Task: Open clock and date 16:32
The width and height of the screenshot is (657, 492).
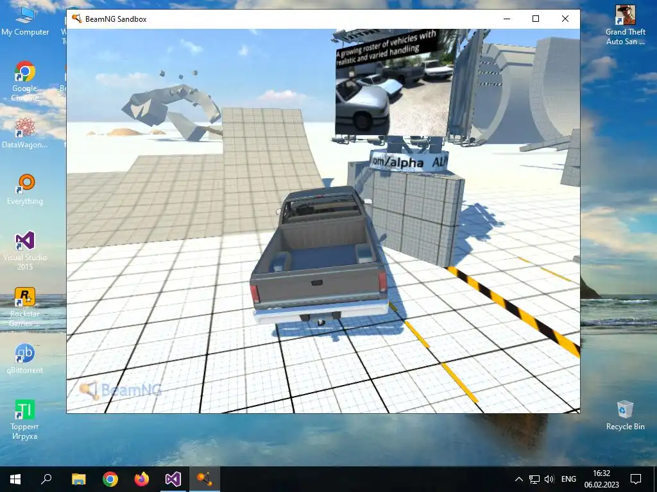Action: [x=602, y=479]
